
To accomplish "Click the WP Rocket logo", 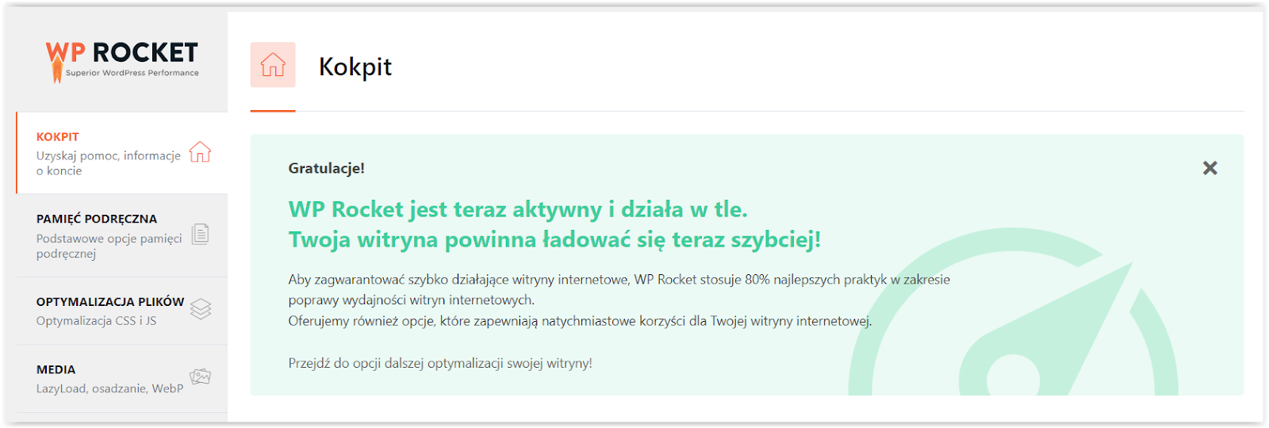I will pos(122,61).
